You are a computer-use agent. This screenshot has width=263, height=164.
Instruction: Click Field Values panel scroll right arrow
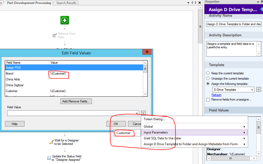click(254, 158)
